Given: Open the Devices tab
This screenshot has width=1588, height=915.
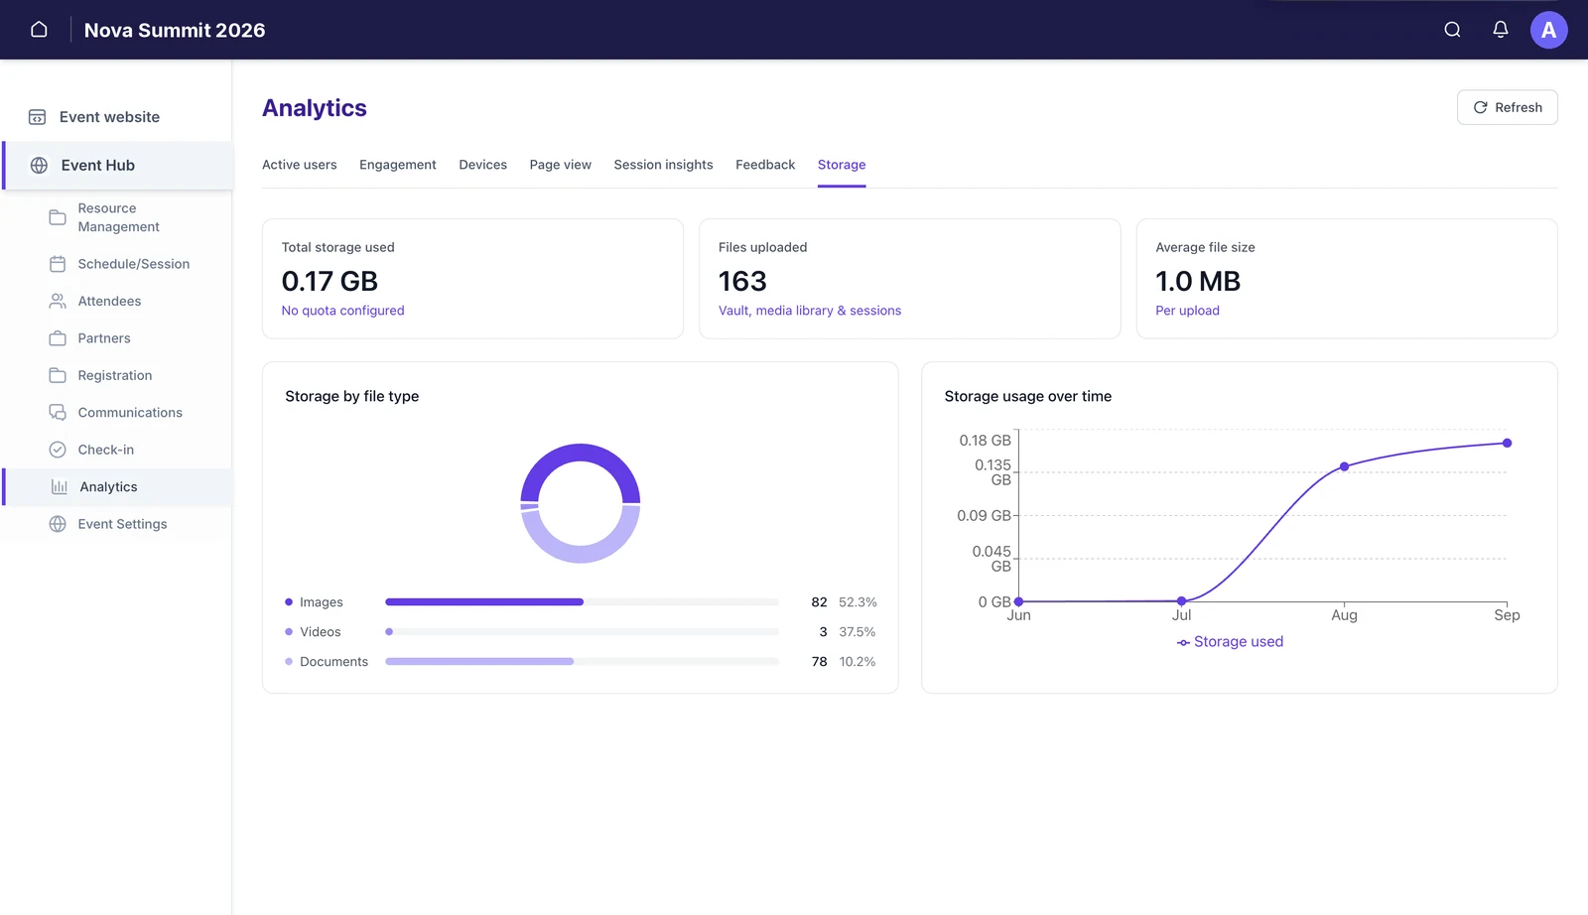Looking at the screenshot, I should point(482,165).
